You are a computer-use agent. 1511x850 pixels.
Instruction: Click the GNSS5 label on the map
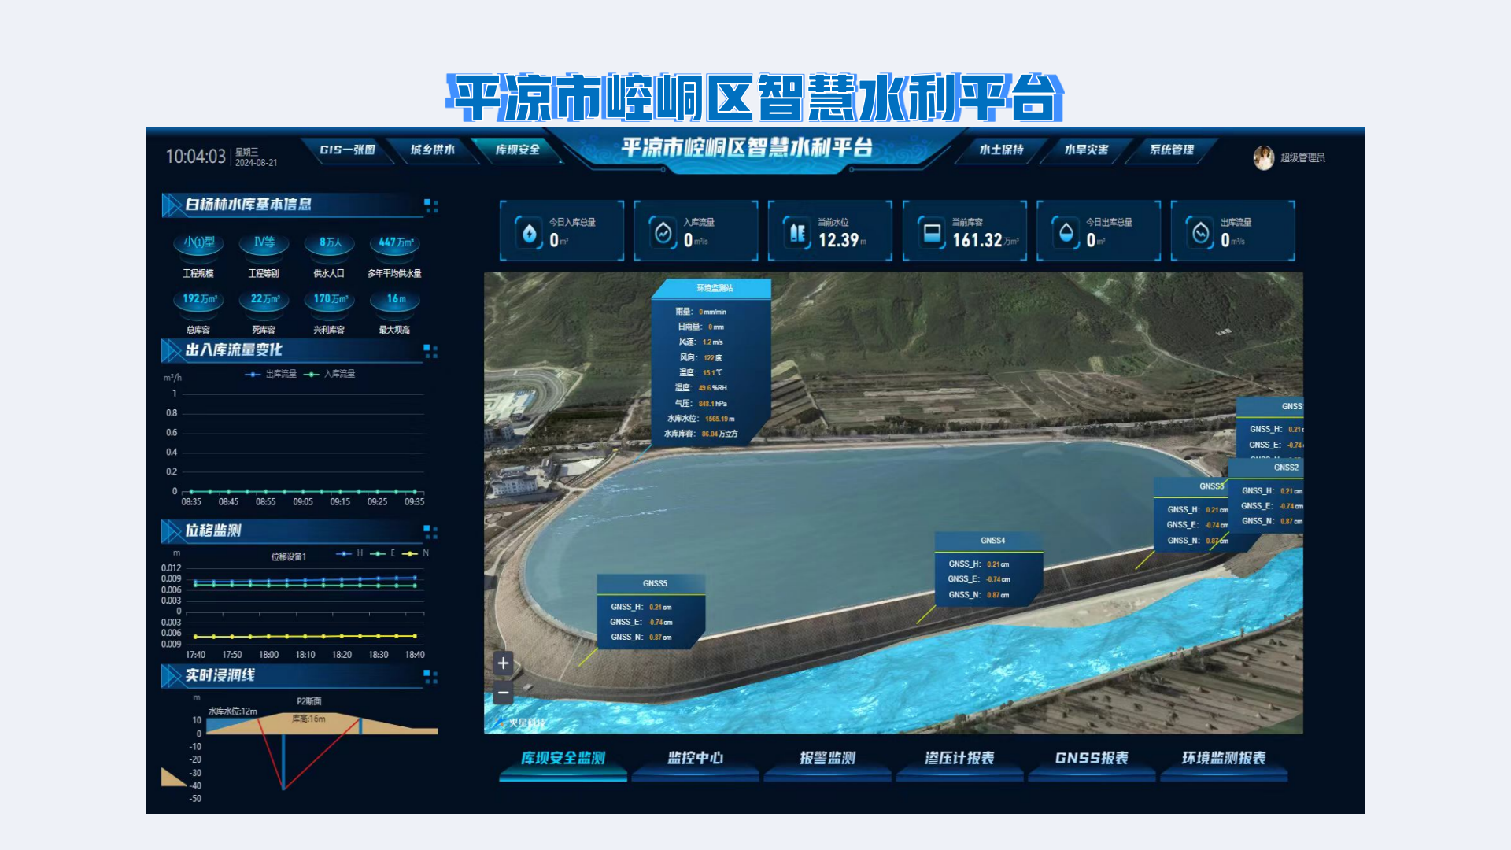655,584
